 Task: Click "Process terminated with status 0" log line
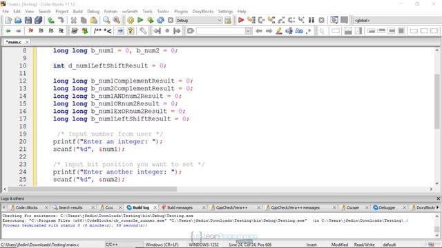click(x=75, y=225)
